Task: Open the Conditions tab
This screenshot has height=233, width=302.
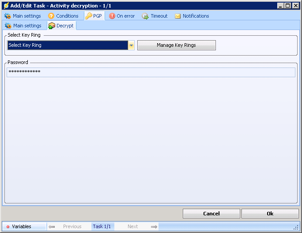Action: click(67, 16)
